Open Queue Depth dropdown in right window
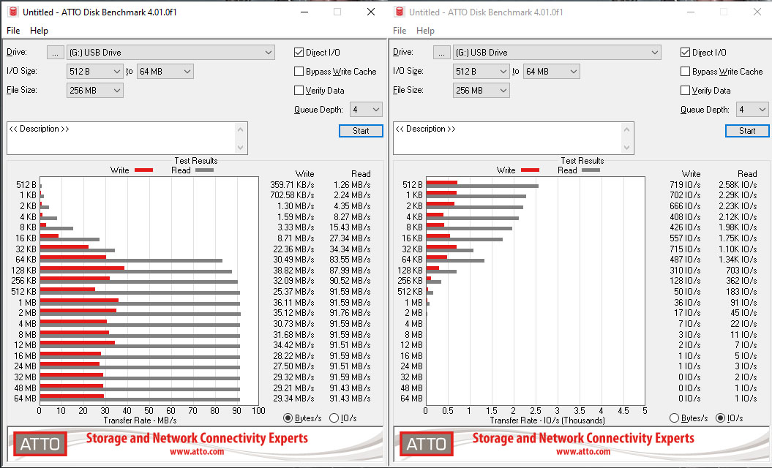 tap(752, 109)
